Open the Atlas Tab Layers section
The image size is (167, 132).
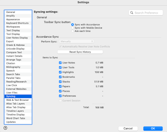point(15,104)
